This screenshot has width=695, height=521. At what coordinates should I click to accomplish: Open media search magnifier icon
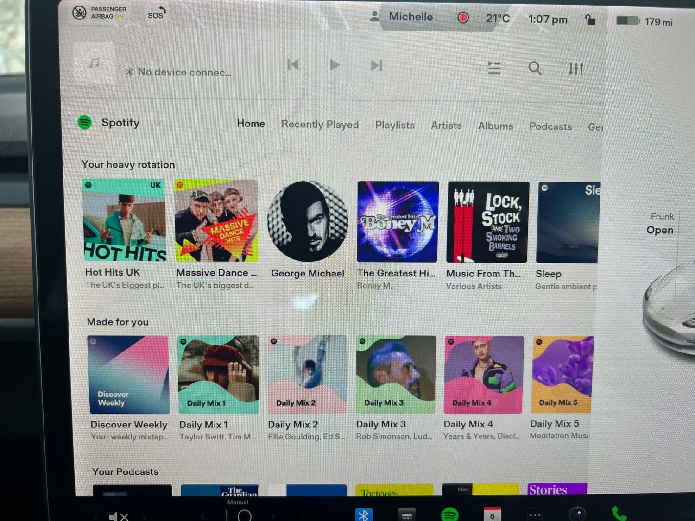click(535, 68)
